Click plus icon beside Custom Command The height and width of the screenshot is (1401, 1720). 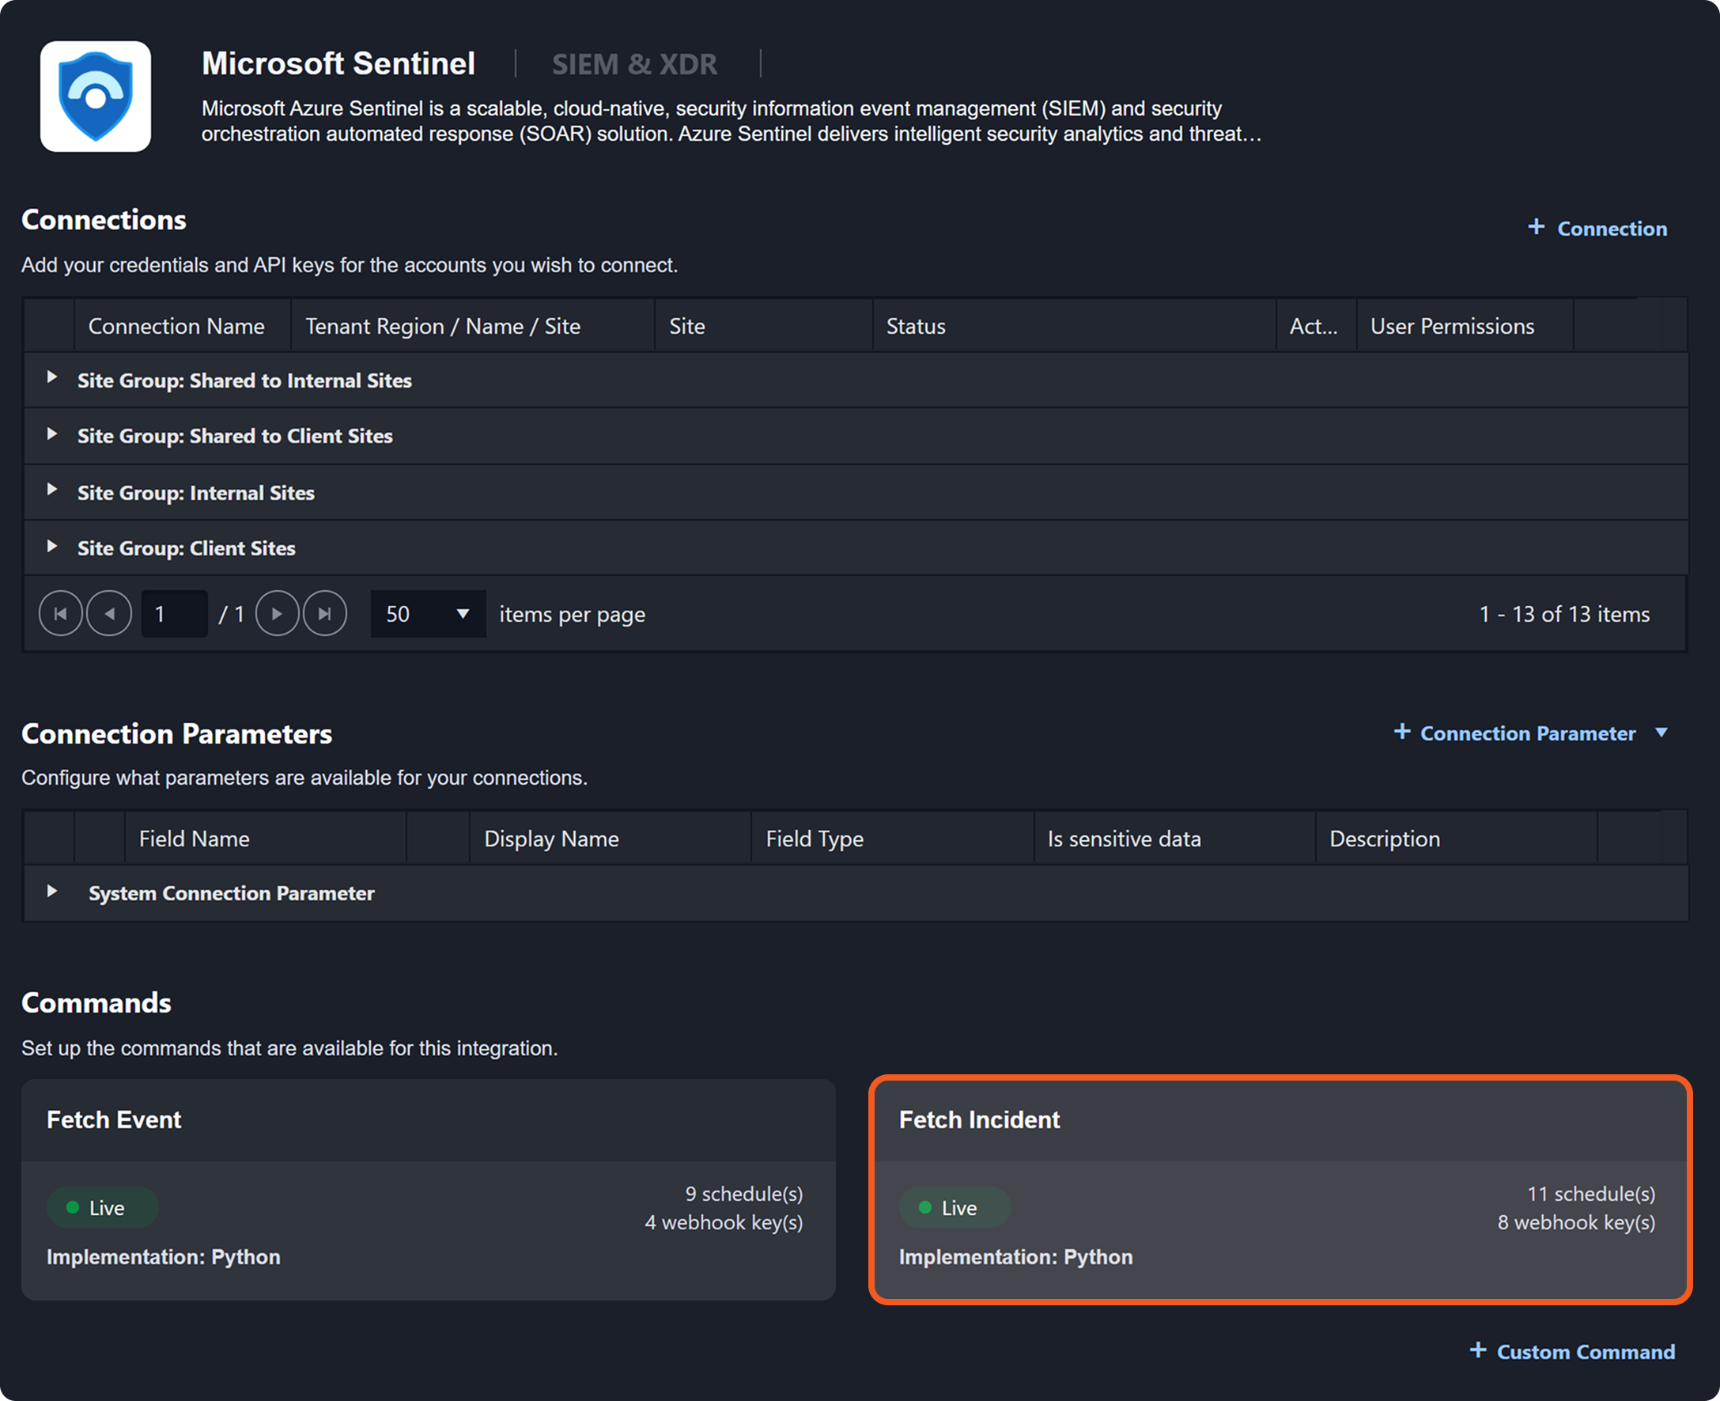click(1477, 1350)
